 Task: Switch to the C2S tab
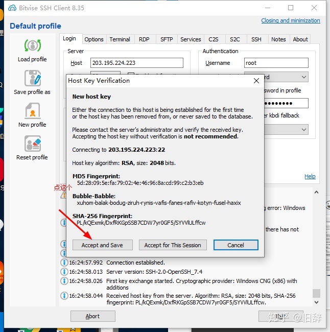[214, 39]
